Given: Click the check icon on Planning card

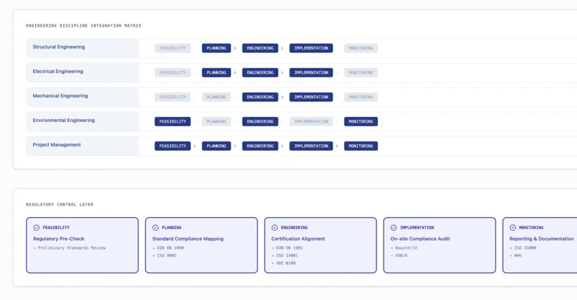Looking at the screenshot, I should (155, 228).
